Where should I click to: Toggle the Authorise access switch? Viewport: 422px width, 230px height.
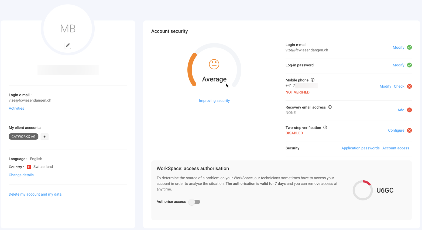pos(194,202)
